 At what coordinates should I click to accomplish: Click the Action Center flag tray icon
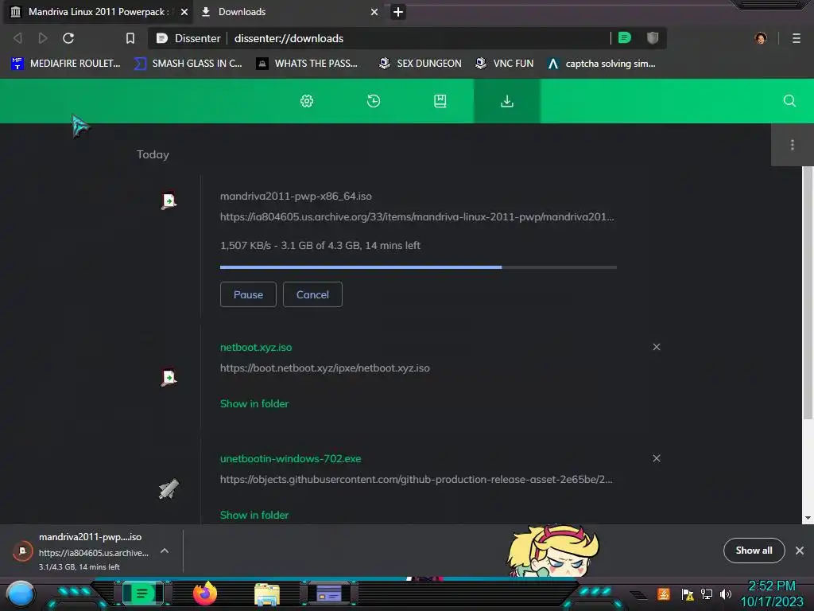click(x=688, y=594)
